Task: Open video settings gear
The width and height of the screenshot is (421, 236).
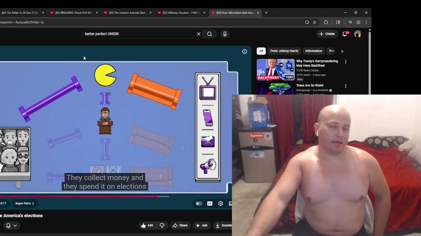Action: point(221,204)
